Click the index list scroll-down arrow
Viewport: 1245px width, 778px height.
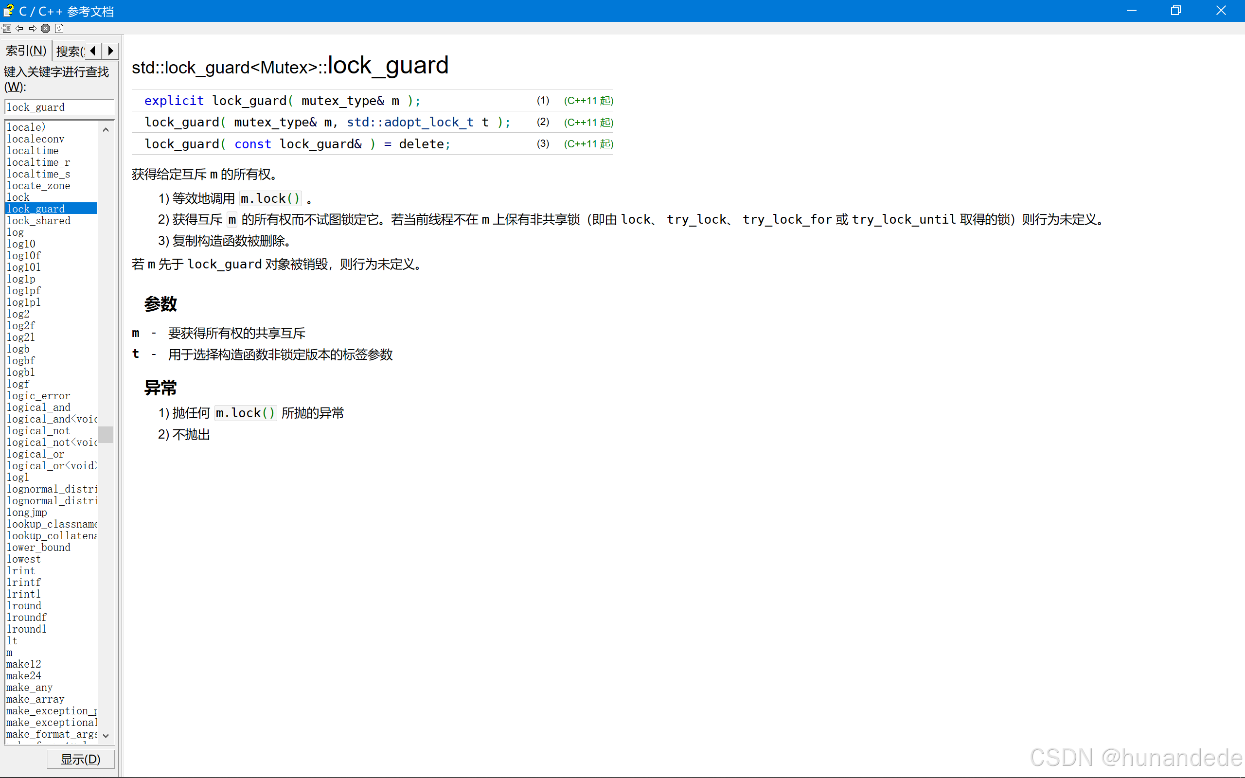pos(106,735)
